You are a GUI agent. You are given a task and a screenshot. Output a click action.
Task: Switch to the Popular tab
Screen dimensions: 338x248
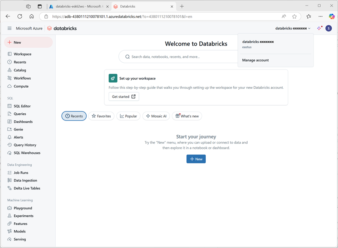(128, 116)
